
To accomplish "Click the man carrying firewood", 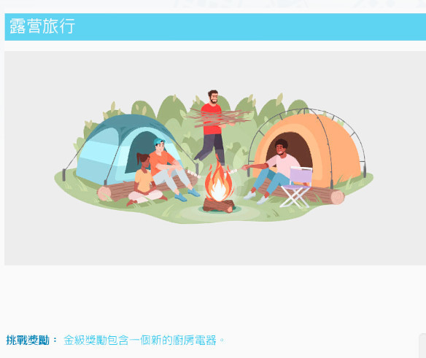I will (x=213, y=126).
